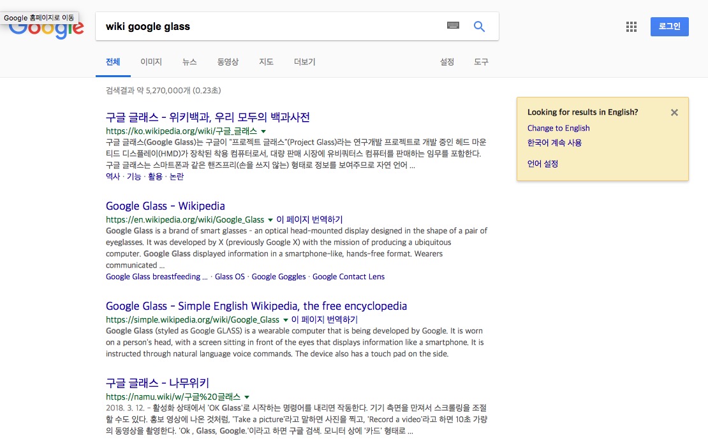Click 이 페이지 번역하기 for simple.wikipedia result
The height and width of the screenshot is (448, 708).
325,320
